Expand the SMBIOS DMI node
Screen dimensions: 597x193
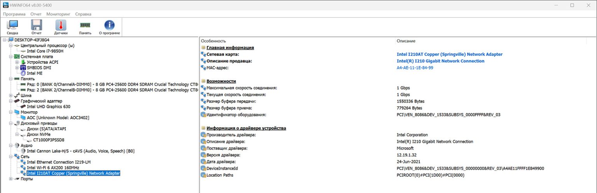[17, 68]
